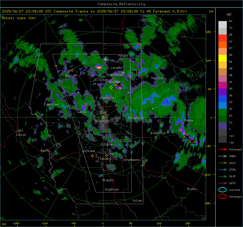The width and height of the screenshot is (243, 227).
Task: Select the RockyMH diamond marker
Action: coord(72,70)
